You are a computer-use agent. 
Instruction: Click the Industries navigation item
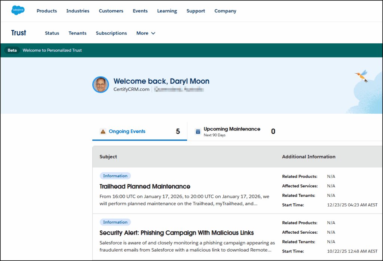(x=77, y=11)
